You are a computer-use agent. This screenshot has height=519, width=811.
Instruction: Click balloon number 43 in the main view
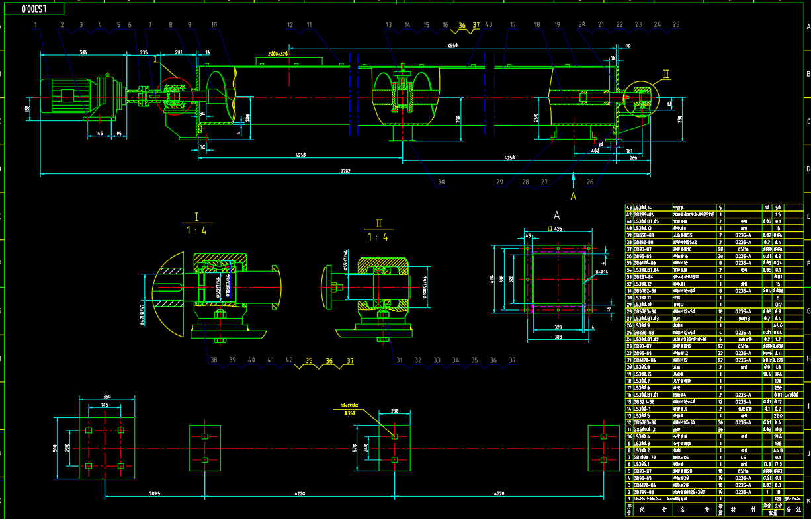pyautogui.click(x=488, y=25)
